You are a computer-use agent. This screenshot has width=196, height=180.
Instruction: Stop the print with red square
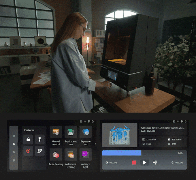[x=134, y=162]
